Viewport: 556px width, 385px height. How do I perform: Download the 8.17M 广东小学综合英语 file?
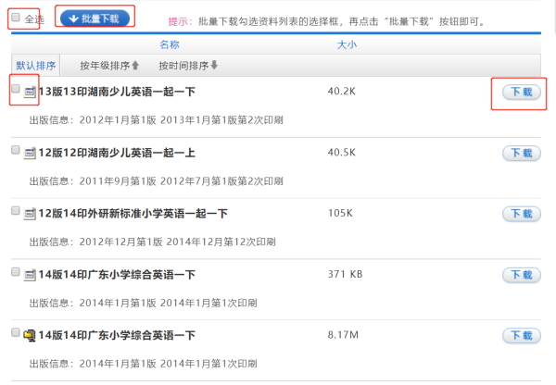[522, 335]
